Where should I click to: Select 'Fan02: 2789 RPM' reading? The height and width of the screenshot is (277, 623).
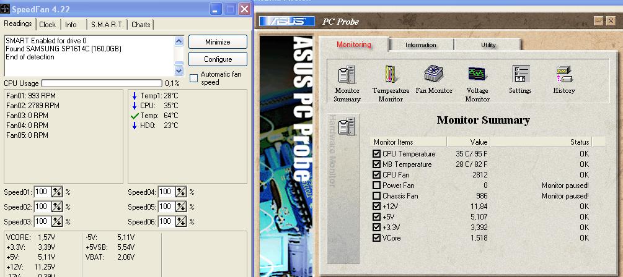(33, 106)
